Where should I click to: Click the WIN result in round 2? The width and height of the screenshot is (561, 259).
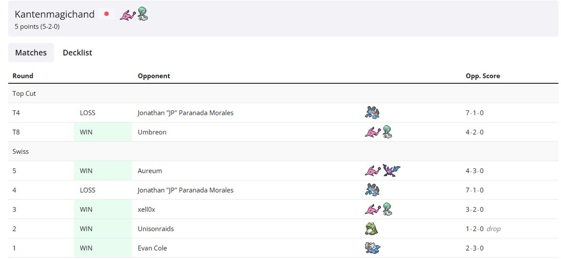click(x=86, y=229)
